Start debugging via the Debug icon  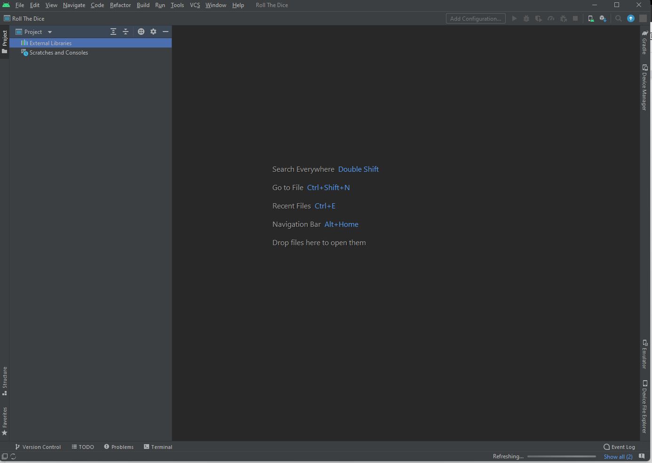[526, 18]
